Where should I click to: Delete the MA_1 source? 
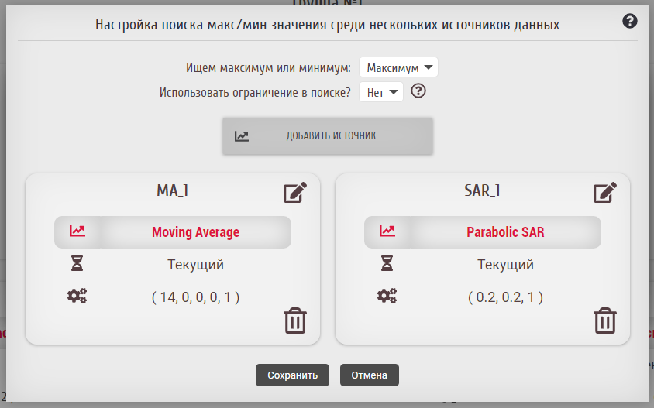[295, 320]
